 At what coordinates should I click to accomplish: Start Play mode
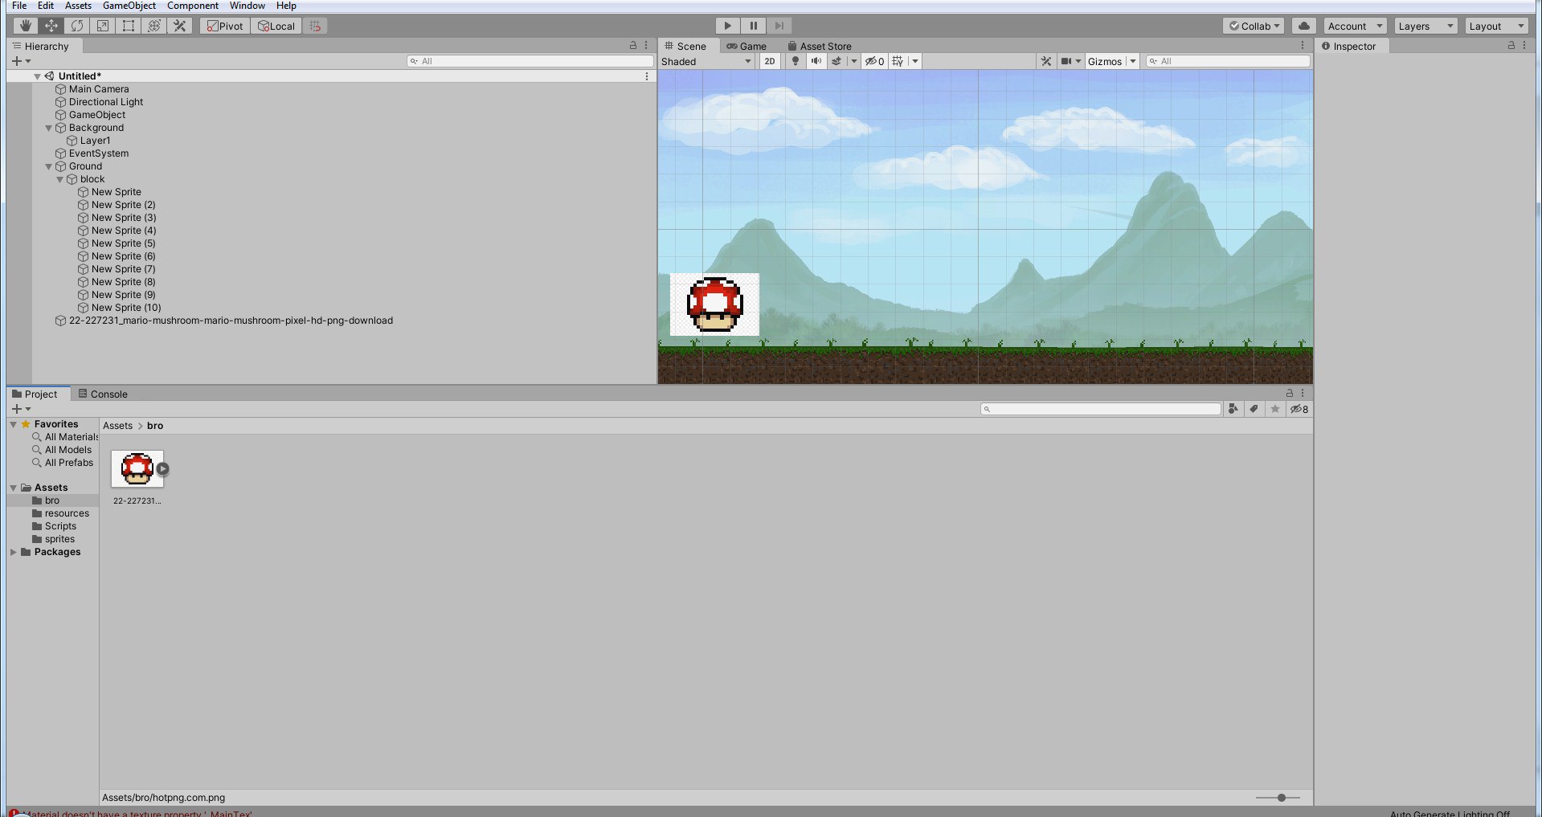point(727,26)
